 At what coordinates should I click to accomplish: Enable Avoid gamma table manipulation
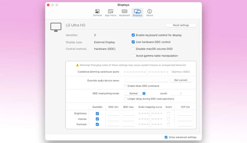133,56
